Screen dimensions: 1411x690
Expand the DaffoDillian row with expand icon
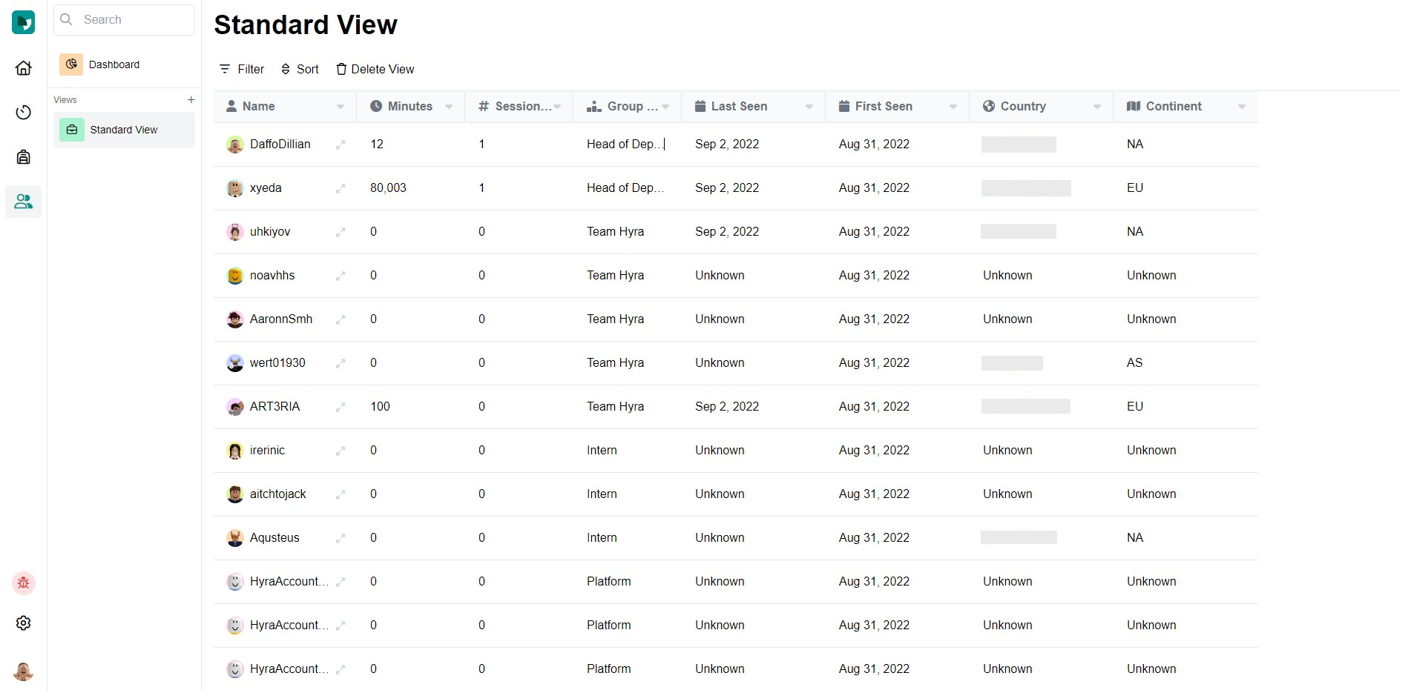click(341, 145)
